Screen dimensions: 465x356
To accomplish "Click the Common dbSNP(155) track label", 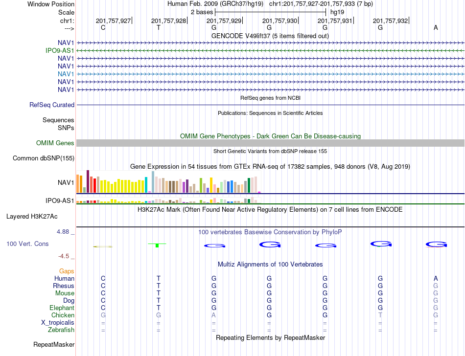I will pyautogui.click(x=44, y=158).
